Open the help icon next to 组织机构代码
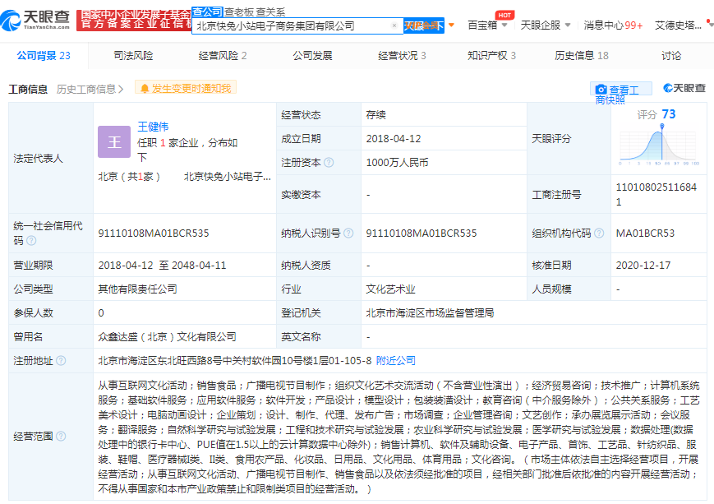Image resolution: width=714 pixels, height=504 pixels. pyautogui.click(x=599, y=233)
